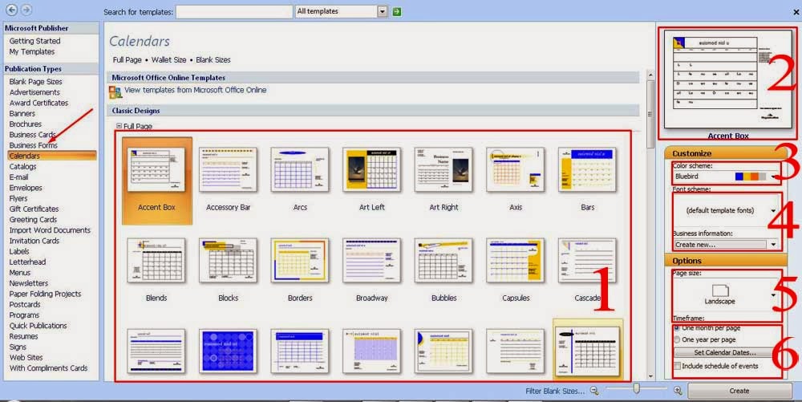Select the Cascade calendar design
This screenshot has width=802, height=402.
click(x=587, y=261)
